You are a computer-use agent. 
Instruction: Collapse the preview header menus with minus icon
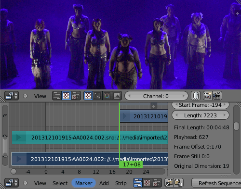click(x=25, y=96)
